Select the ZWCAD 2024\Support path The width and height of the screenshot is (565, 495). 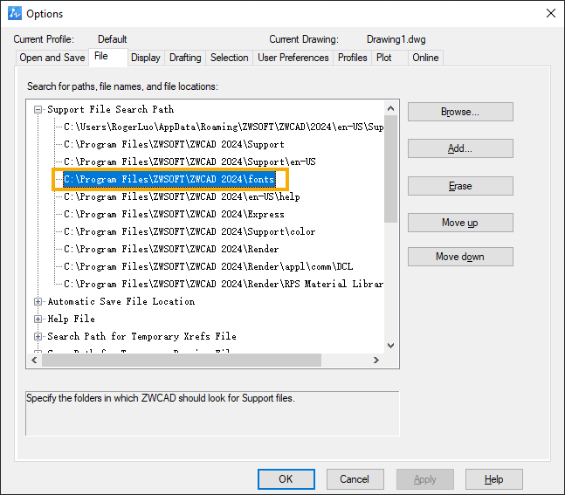point(174,144)
